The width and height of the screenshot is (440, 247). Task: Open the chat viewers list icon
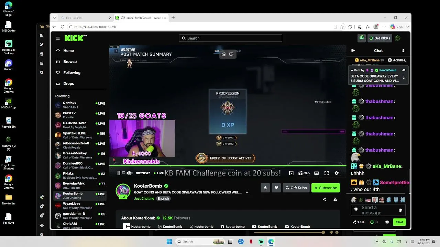pos(404,50)
